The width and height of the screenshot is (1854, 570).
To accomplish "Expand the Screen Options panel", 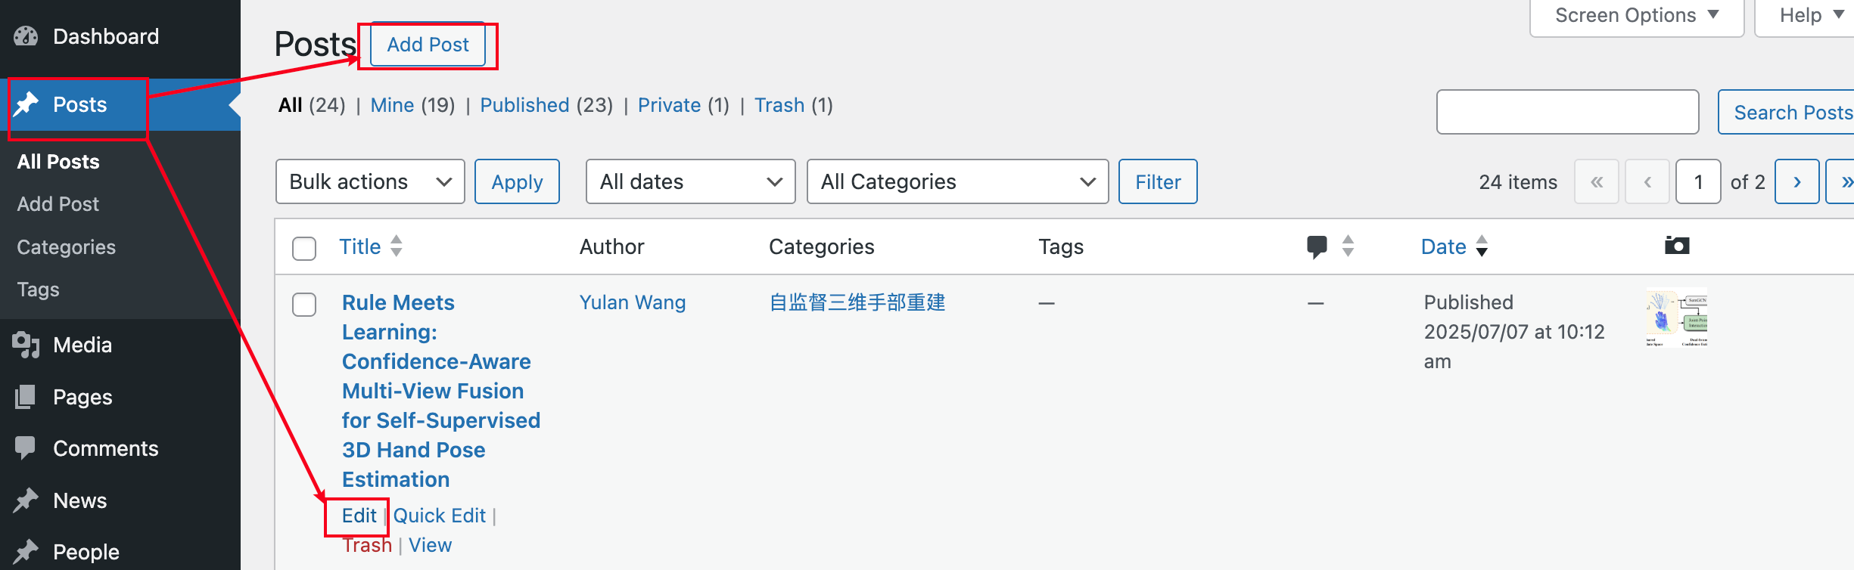I will 1637,15.
